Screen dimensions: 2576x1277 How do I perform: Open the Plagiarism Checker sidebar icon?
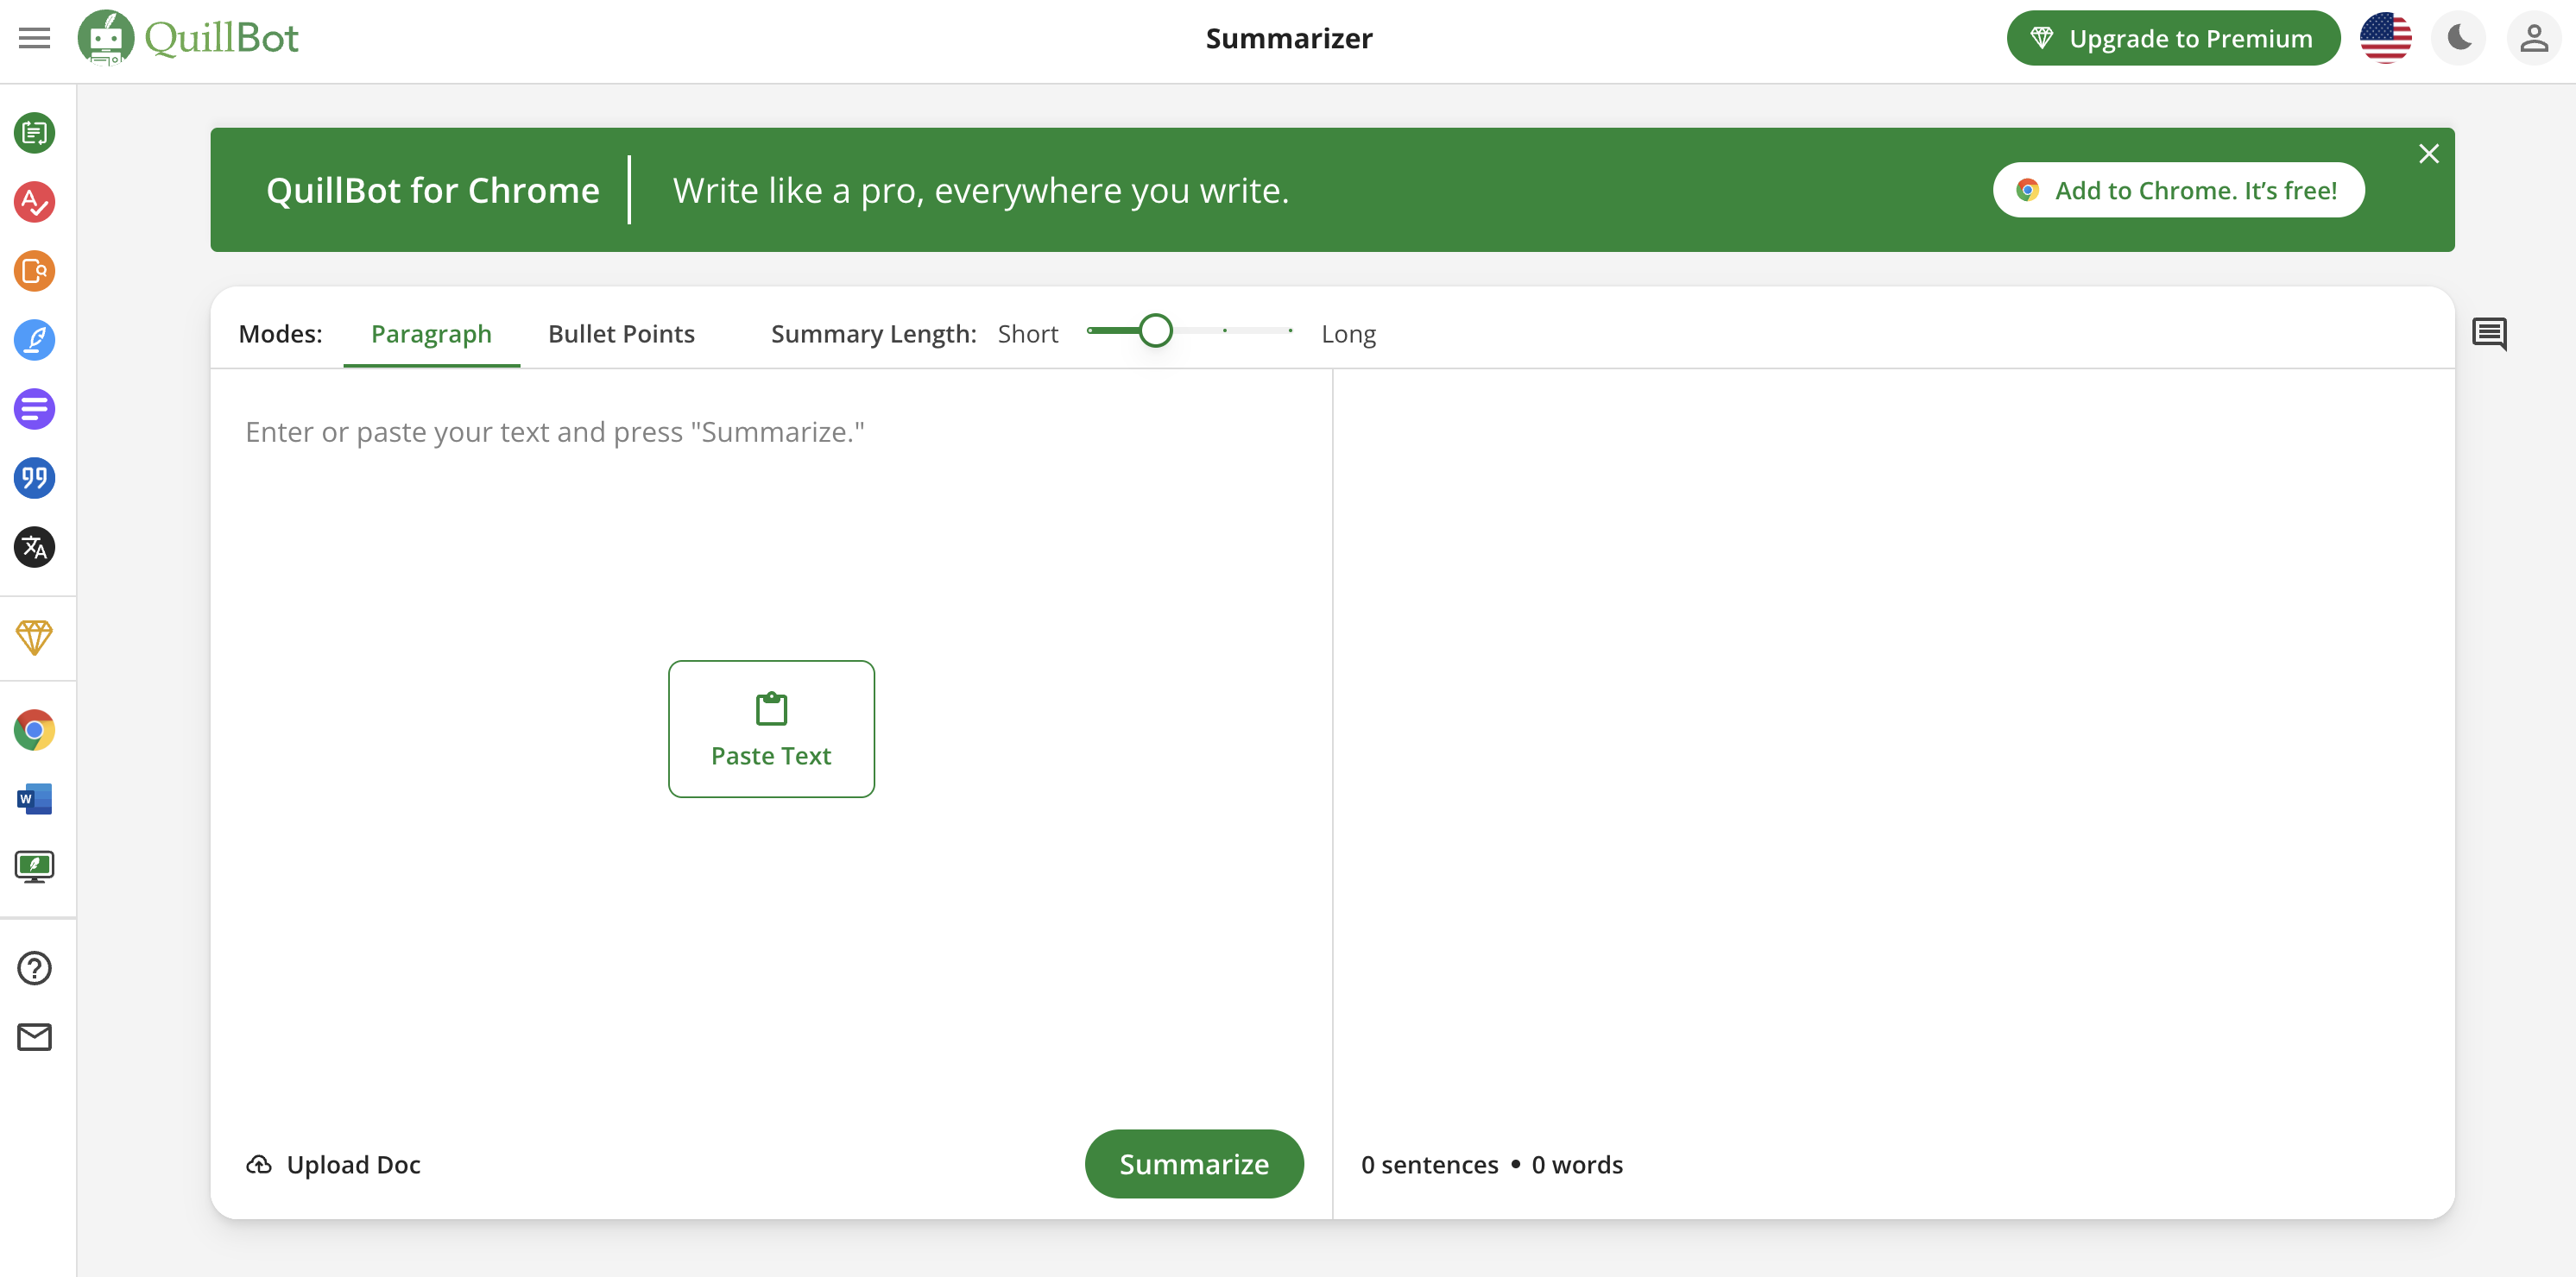tap(34, 271)
